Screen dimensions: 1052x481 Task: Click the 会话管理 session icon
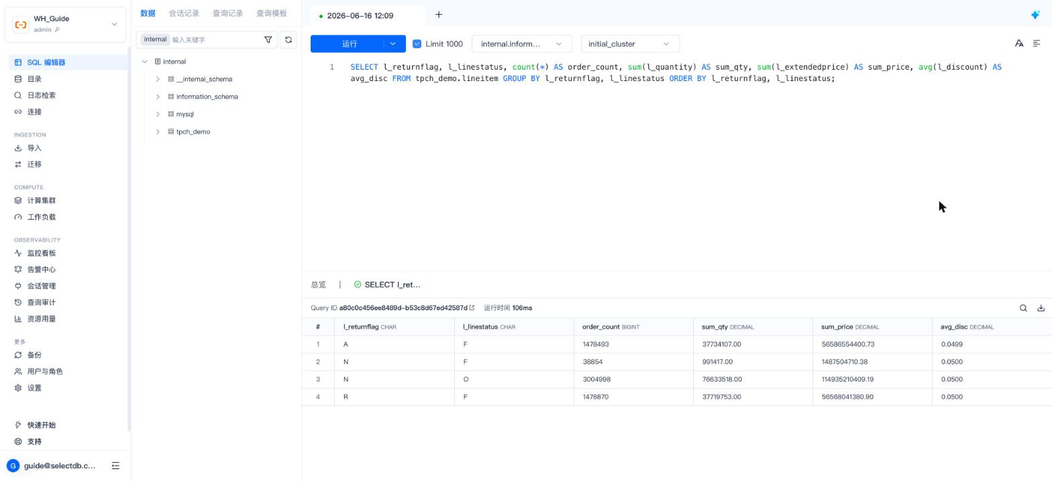(18, 286)
